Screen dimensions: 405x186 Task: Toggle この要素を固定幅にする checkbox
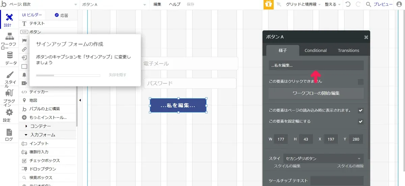[361, 122]
